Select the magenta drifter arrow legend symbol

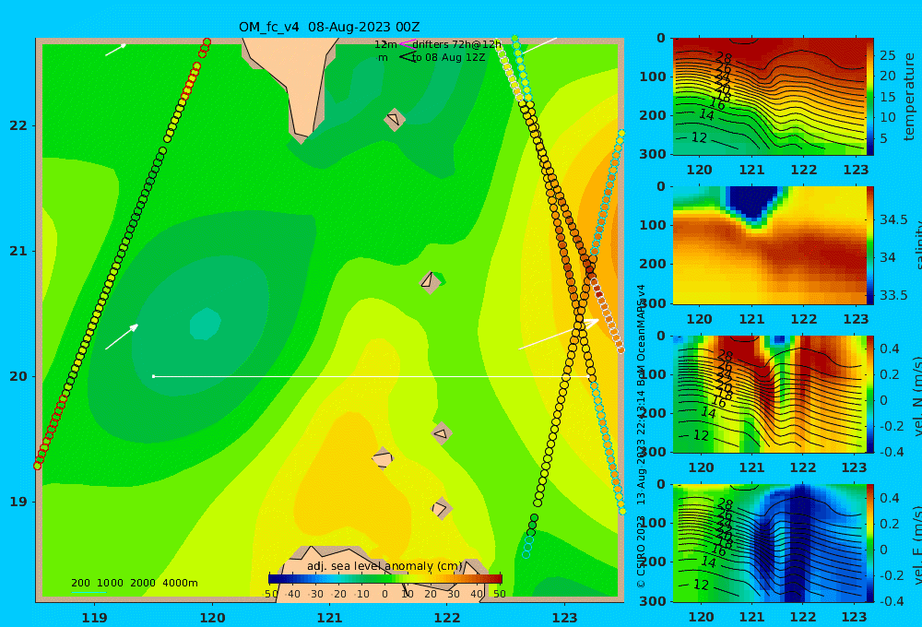click(x=407, y=44)
